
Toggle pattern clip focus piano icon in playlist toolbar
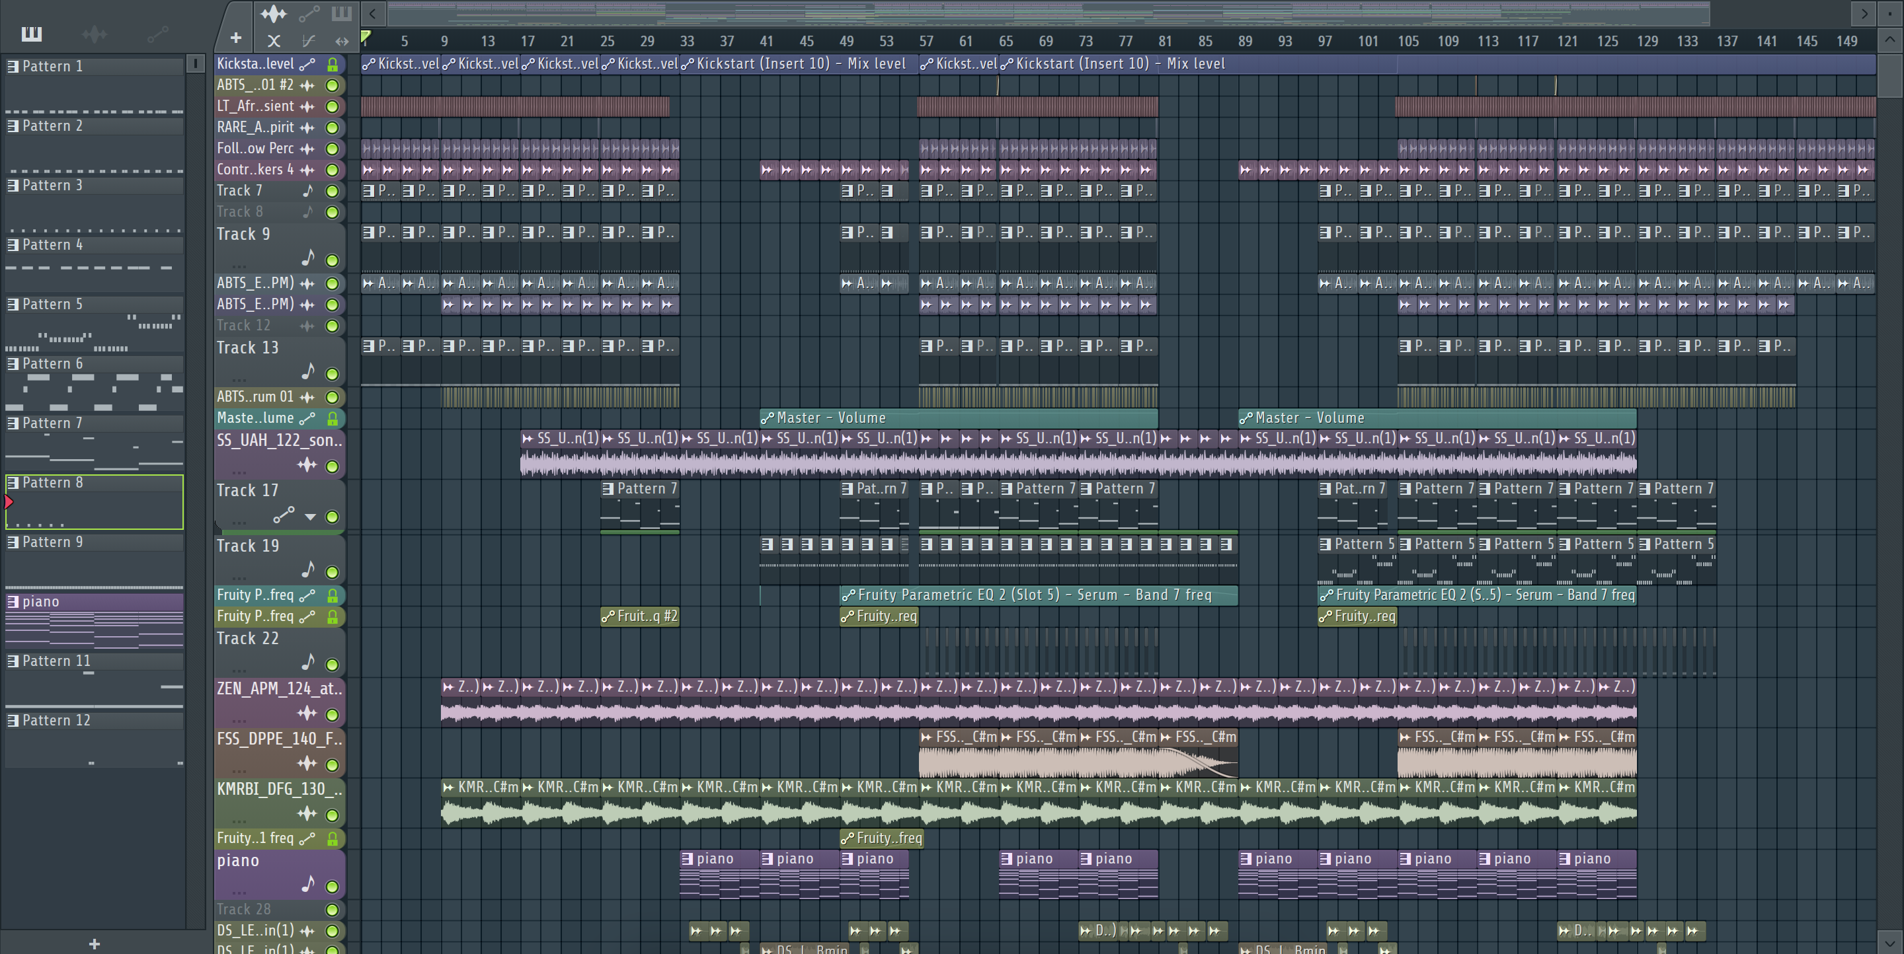click(x=342, y=13)
